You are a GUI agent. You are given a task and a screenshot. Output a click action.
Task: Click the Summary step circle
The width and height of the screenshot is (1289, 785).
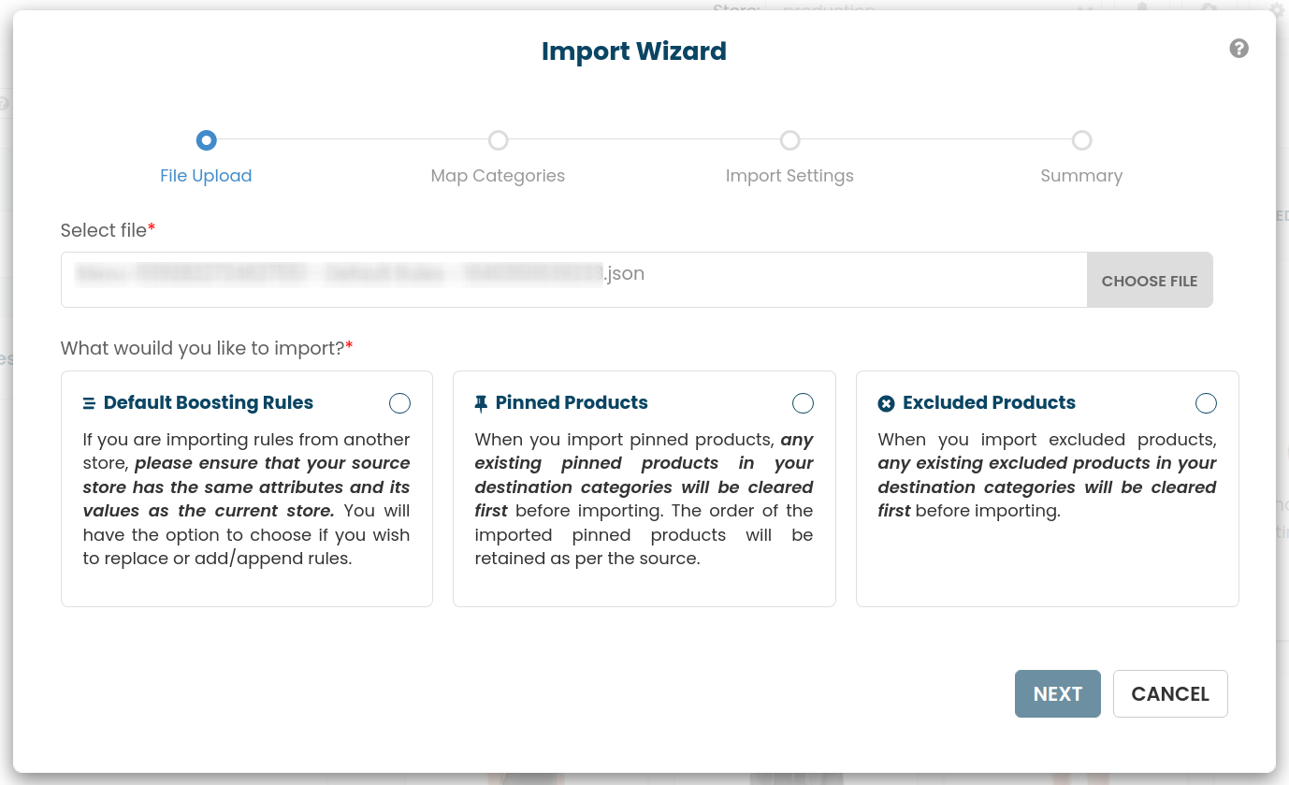[1081, 140]
